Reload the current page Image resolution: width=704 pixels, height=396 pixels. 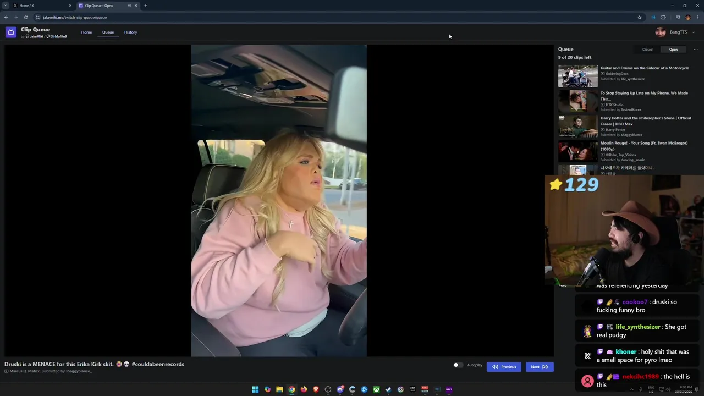click(26, 17)
